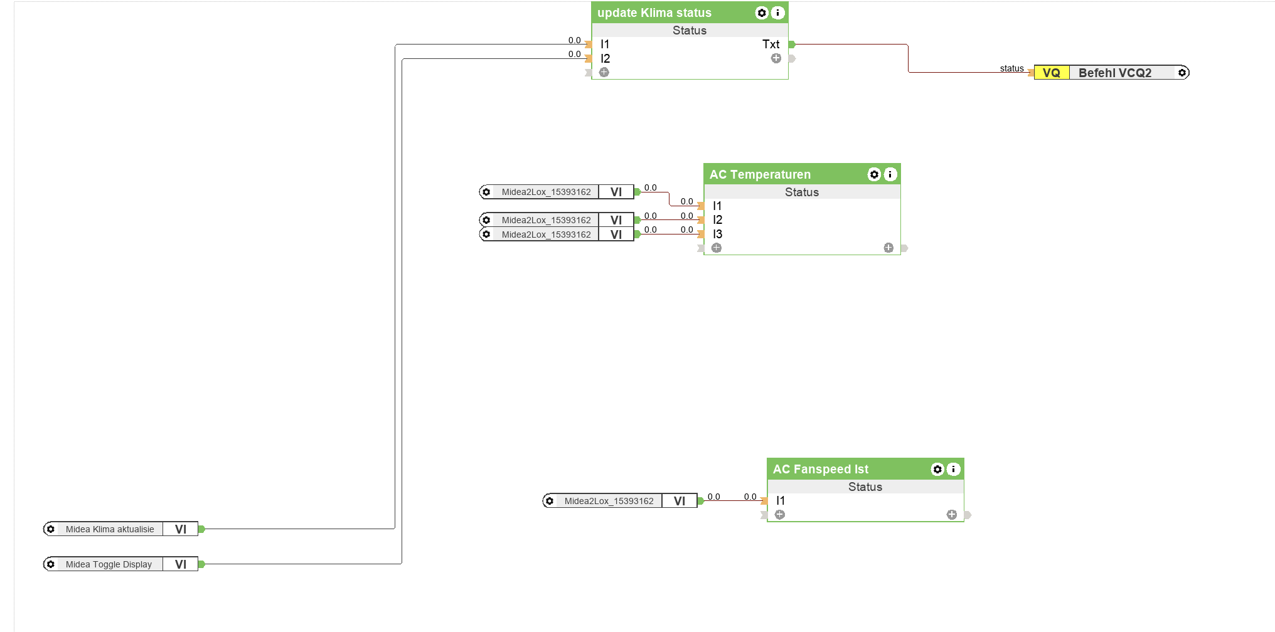The height and width of the screenshot is (632, 1275).
Task: Select the AC Temperaturen block title
Action: 760,174
